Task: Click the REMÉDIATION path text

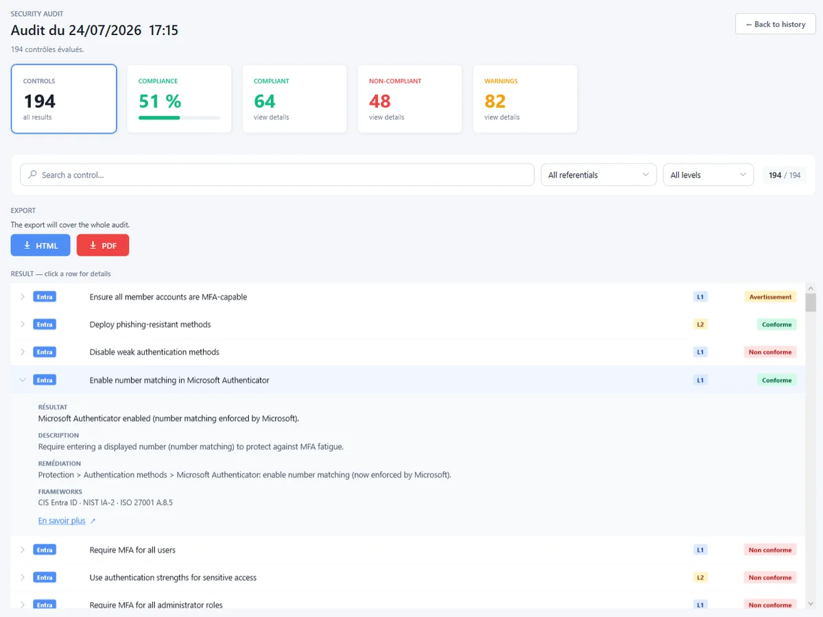Action: (245, 474)
